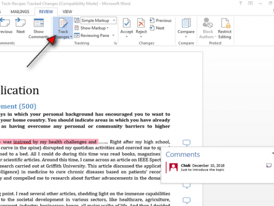Toggle Show Comments in Comments group
The height and width of the screenshot is (206, 274).
[x=38, y=28]
